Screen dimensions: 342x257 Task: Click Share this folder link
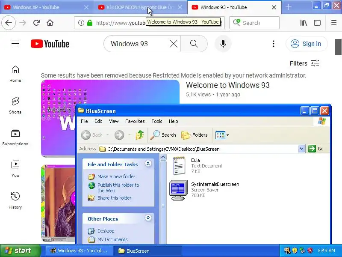(x=114, y=198)
